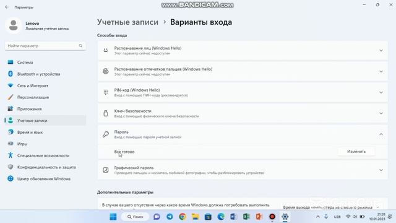Viewport: 396px width, 223px height.
Task: Click the PIN keypad icon
Action: [106, 92]
